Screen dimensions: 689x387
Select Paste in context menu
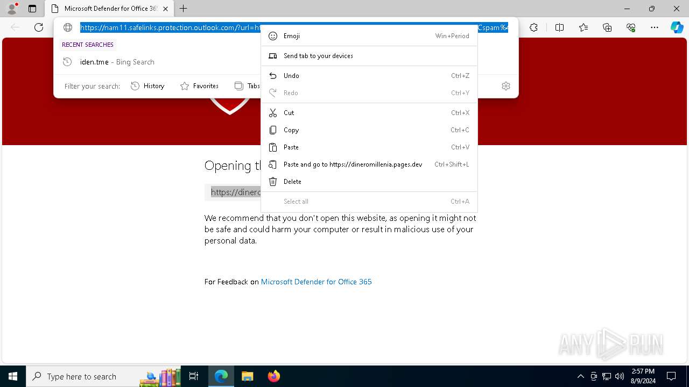(x=369, y=147)
